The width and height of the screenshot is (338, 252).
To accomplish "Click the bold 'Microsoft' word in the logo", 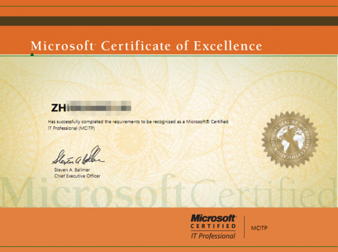I will 213,218.
